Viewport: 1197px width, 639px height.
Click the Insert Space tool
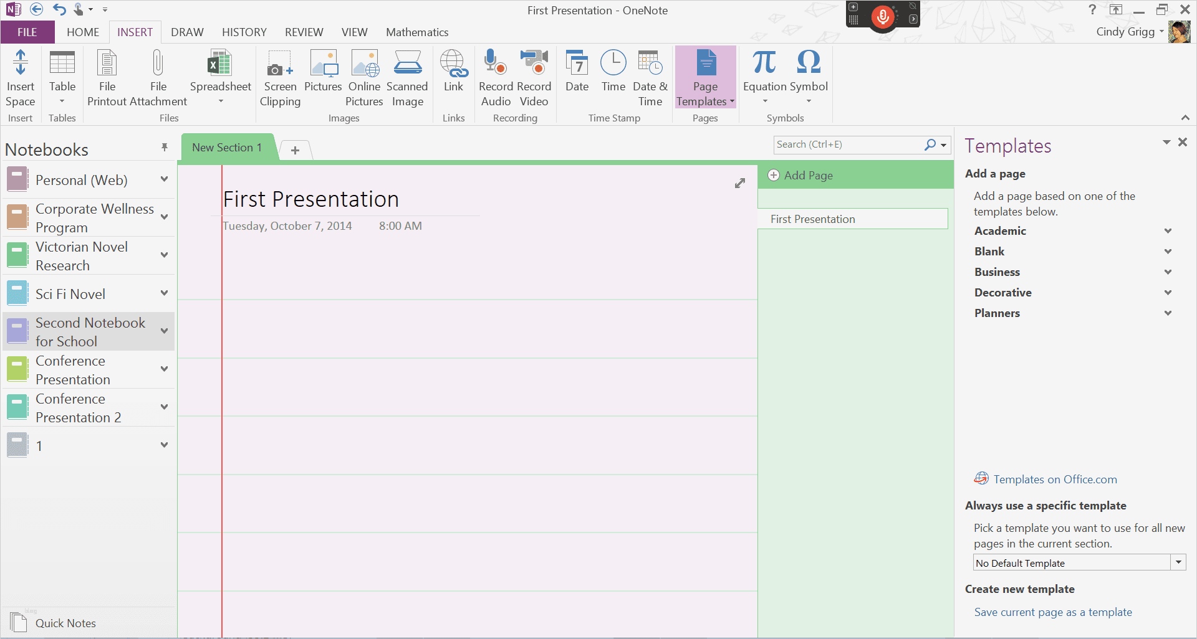(21, 78)
